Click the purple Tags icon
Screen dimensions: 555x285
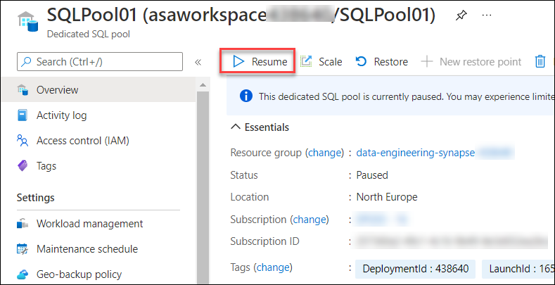click(x=23, y=165)
